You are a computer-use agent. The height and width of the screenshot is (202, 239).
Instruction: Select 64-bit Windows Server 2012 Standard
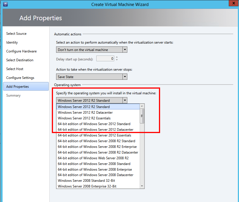tap(98, 124)
